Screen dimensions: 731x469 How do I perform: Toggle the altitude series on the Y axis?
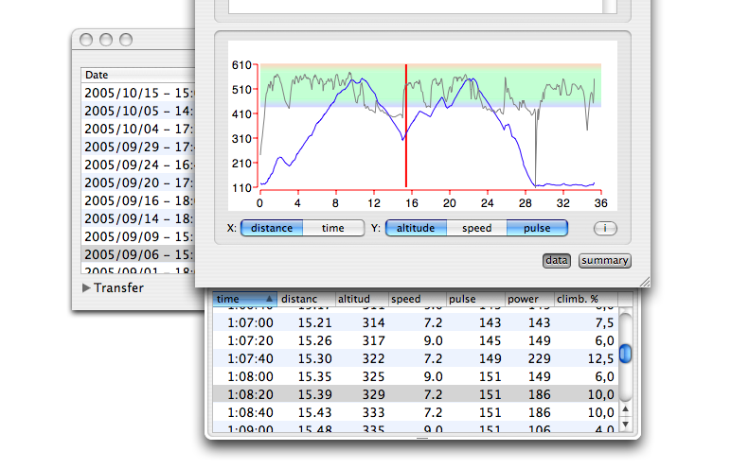417,228
